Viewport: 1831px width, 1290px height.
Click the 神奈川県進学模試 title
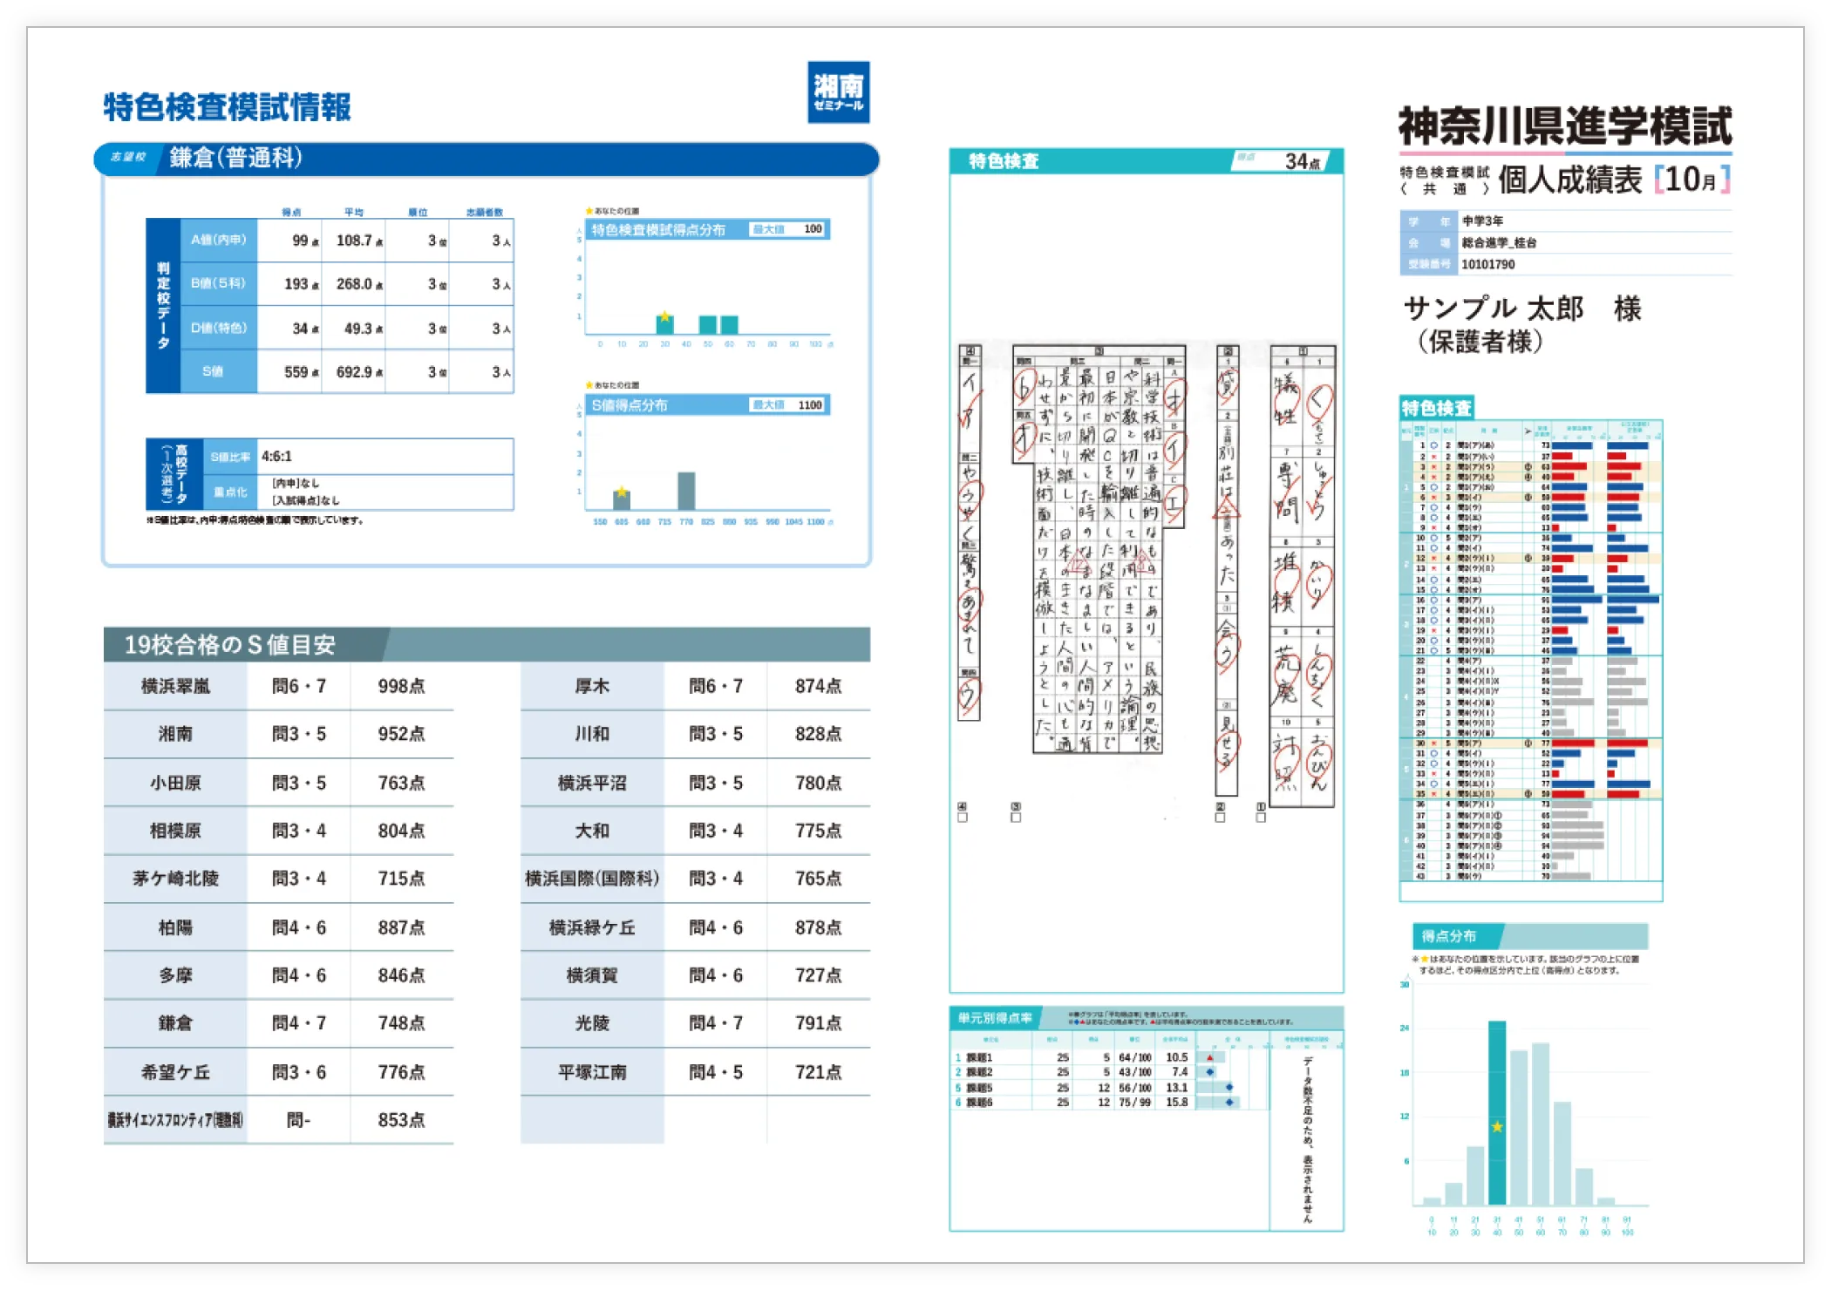[x=1565, y=126]
